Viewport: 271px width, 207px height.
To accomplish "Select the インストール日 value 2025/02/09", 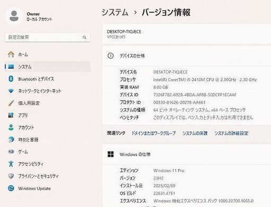I will pyautogui.click(x=164, y=186).
